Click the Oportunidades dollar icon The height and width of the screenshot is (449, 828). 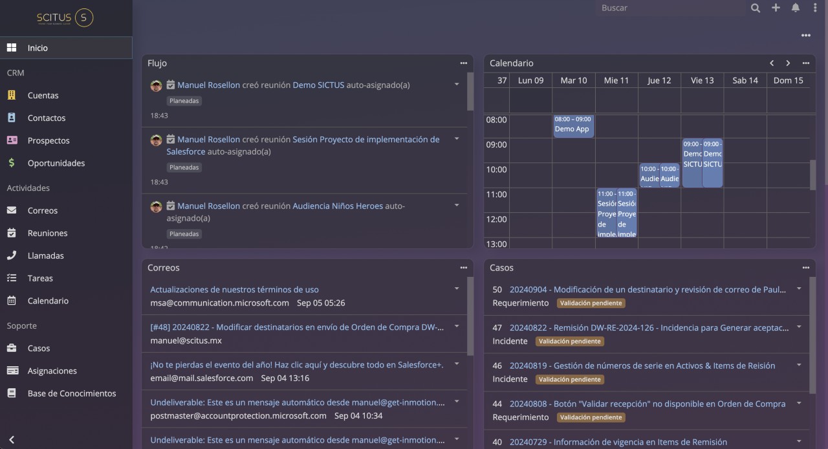pos(12,163)
